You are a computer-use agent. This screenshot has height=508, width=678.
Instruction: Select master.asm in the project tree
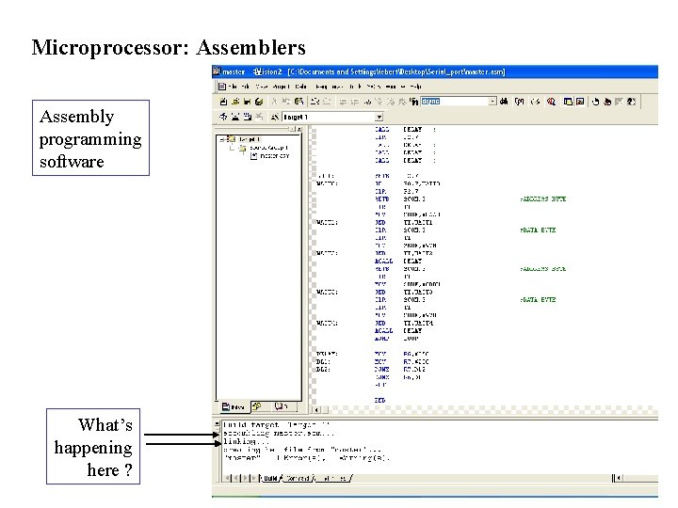tap(275, 155)
